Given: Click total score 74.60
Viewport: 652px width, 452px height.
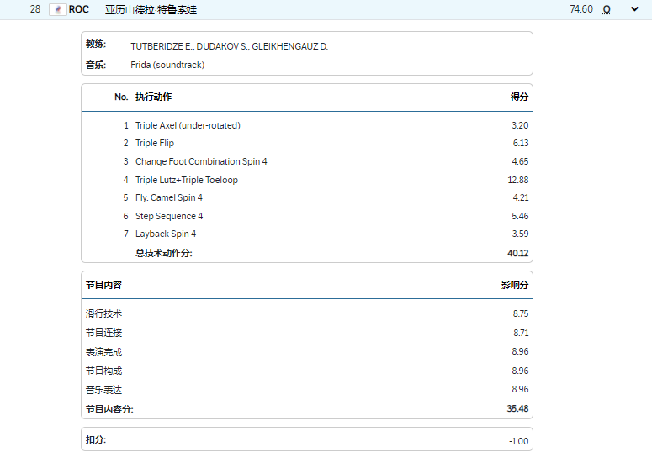Looking at the screenshot, I should pos(581,9).
